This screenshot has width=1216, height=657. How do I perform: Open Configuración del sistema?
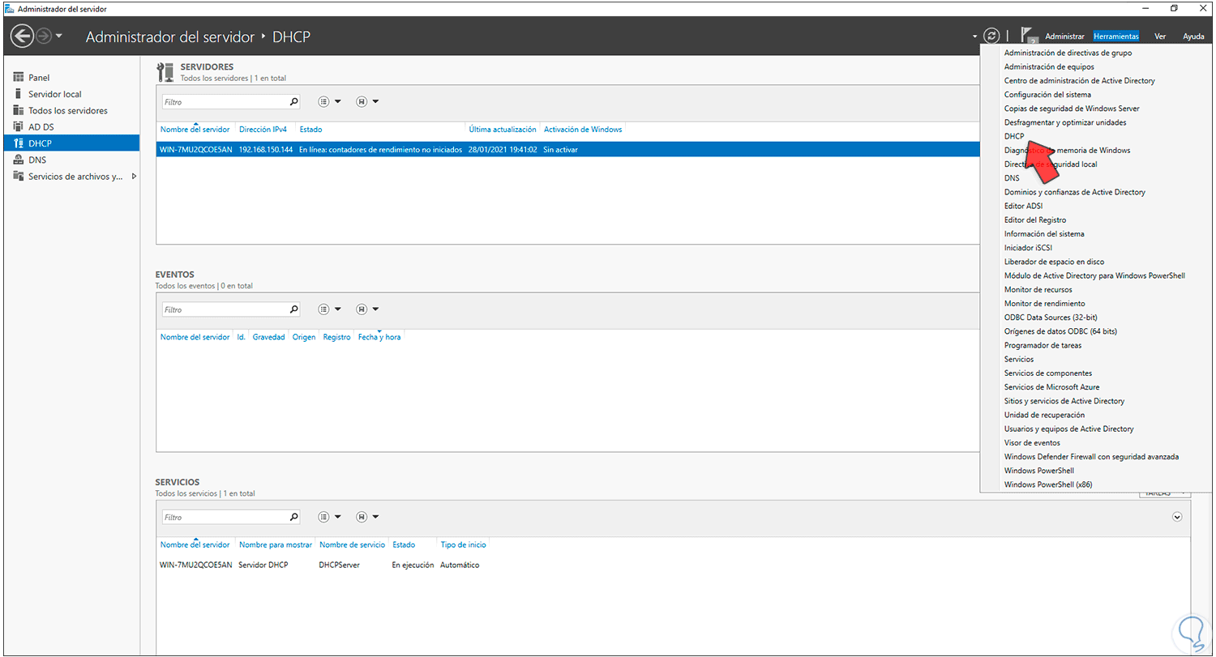click(1047, 95)
